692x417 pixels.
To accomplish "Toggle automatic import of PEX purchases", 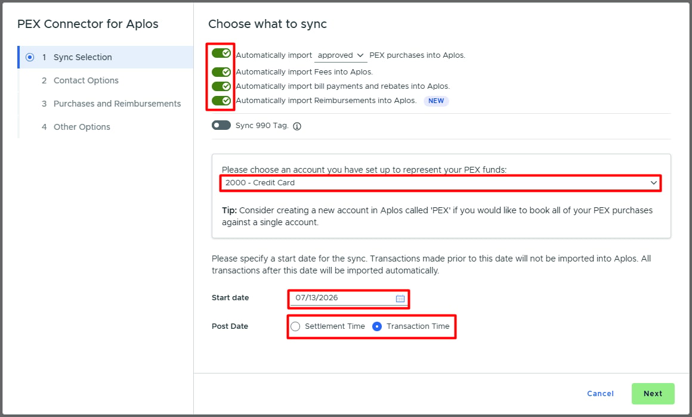I will [x=221, y=54].
